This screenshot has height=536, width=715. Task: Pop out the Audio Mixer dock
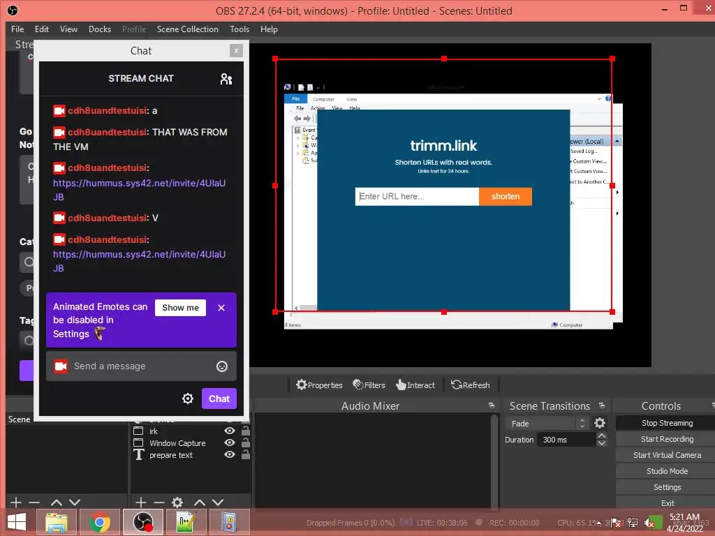(492, 405)
